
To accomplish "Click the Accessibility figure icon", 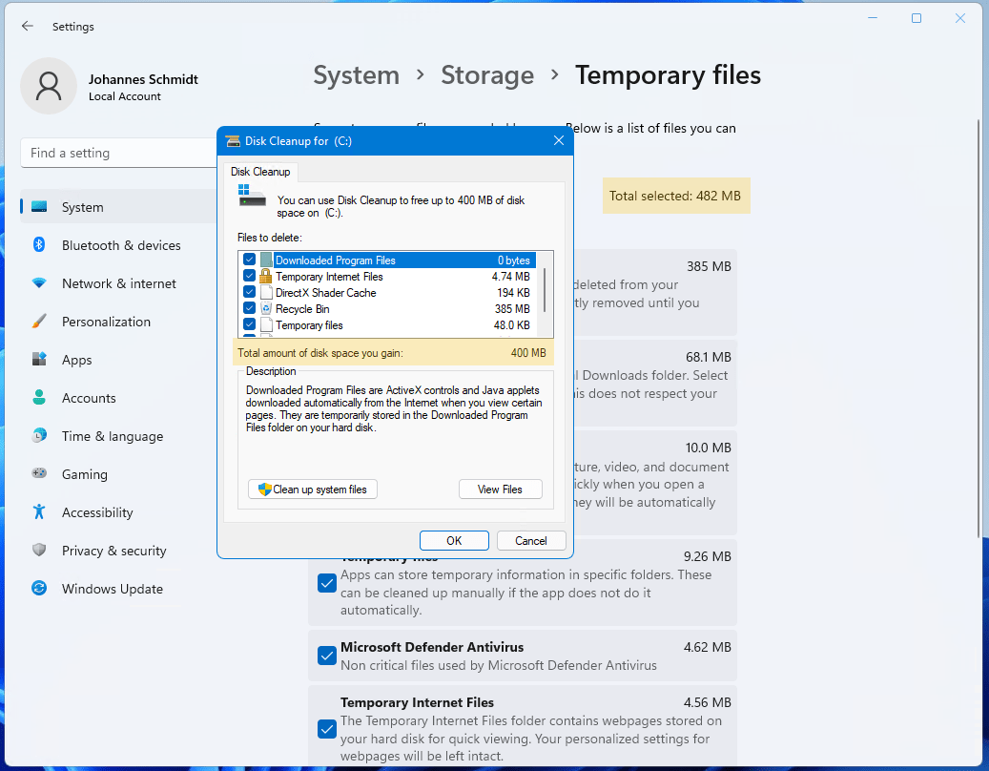I will tap(39, 512).
